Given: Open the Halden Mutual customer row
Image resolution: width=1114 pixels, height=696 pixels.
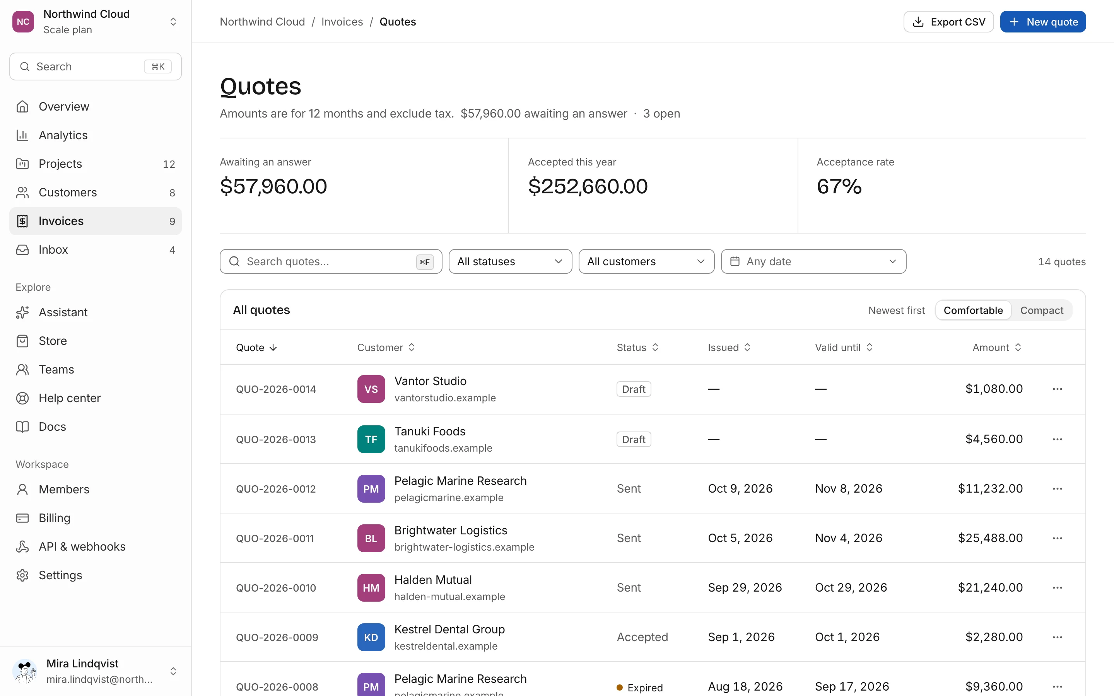Looking at the screenshot, I should 652,588.
